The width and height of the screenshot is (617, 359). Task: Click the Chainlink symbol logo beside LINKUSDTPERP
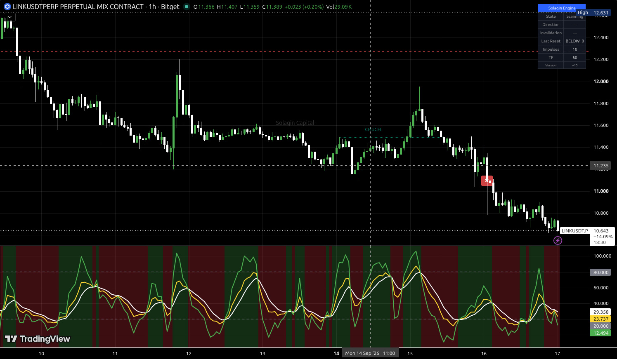[7, 7]
